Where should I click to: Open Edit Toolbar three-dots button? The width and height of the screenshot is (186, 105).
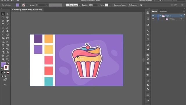(5, 84)
